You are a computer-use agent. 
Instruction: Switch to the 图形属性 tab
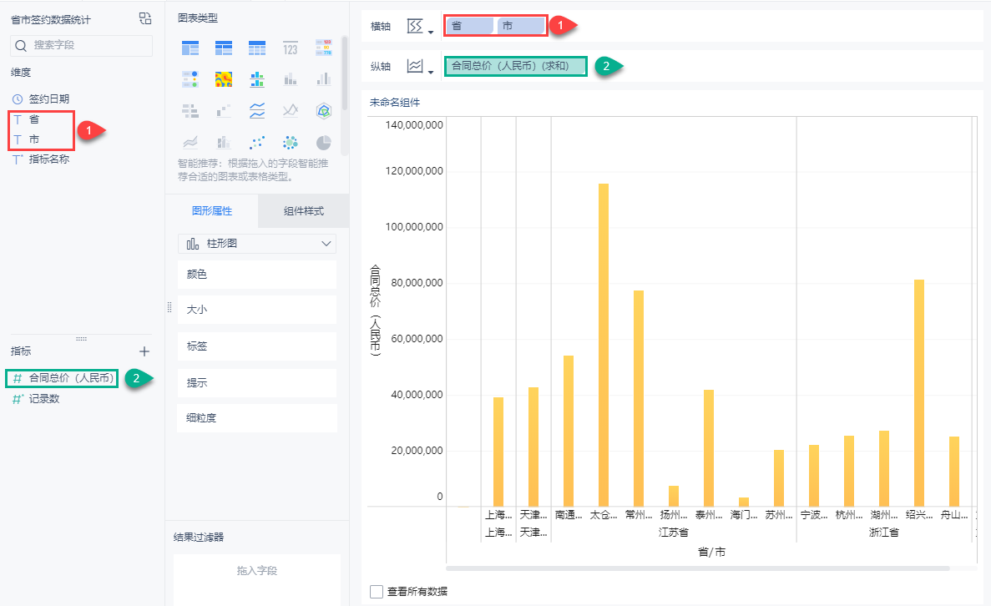(212, 211)
